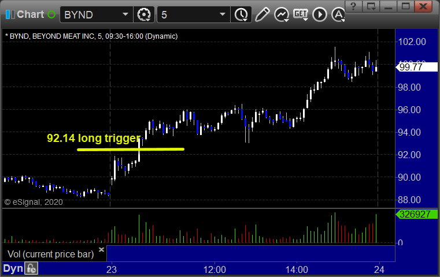
Task: Select the pencil drawing tools icon
Action: click(262, 14)
